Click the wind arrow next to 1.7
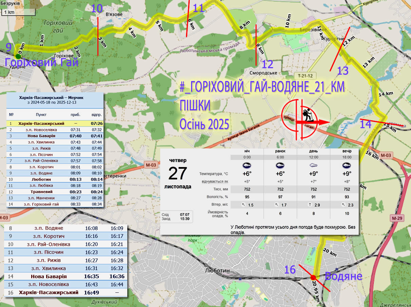 (277, 205)
